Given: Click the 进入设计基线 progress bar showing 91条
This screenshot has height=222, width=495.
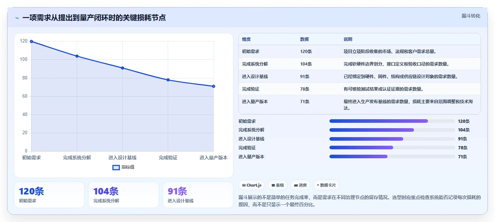Looking at the screenshot, I should tap(392, 139).
